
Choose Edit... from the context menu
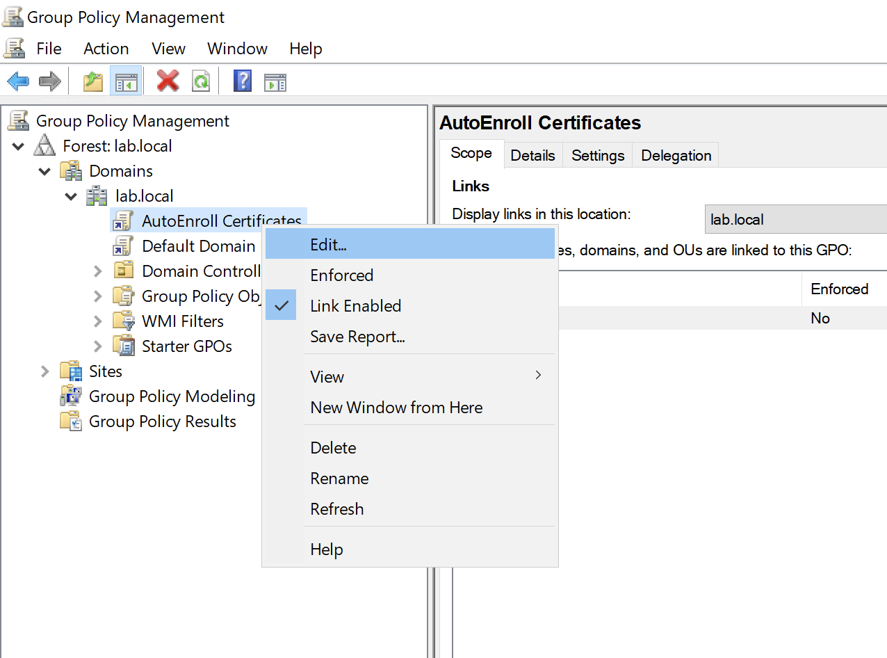[328, 245]
